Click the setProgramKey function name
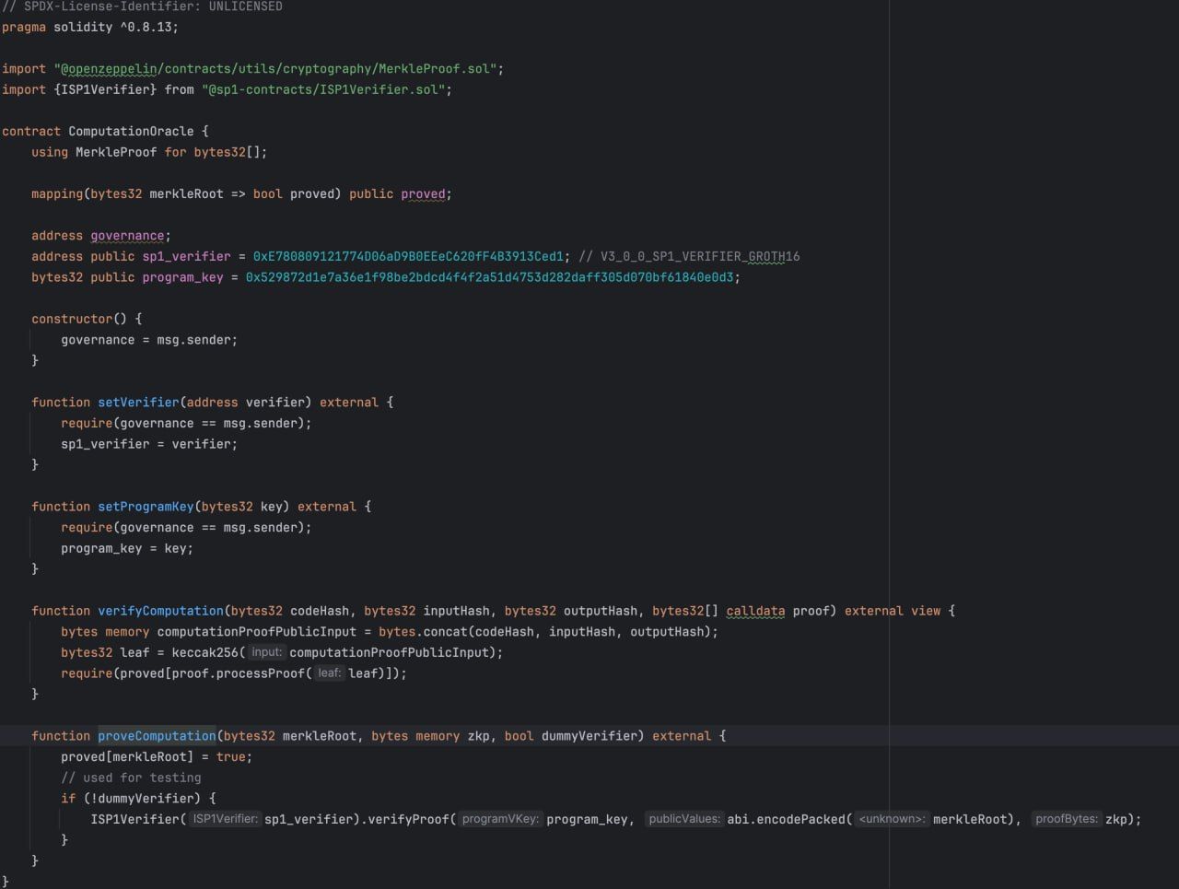The image size is (1179, 889). pos(146,507)
